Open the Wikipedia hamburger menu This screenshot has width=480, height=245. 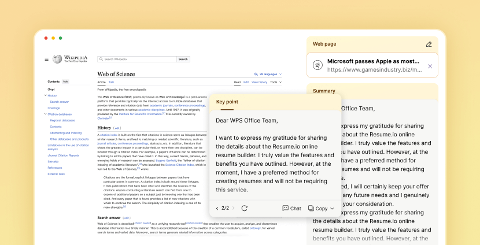tap(46, 60)
